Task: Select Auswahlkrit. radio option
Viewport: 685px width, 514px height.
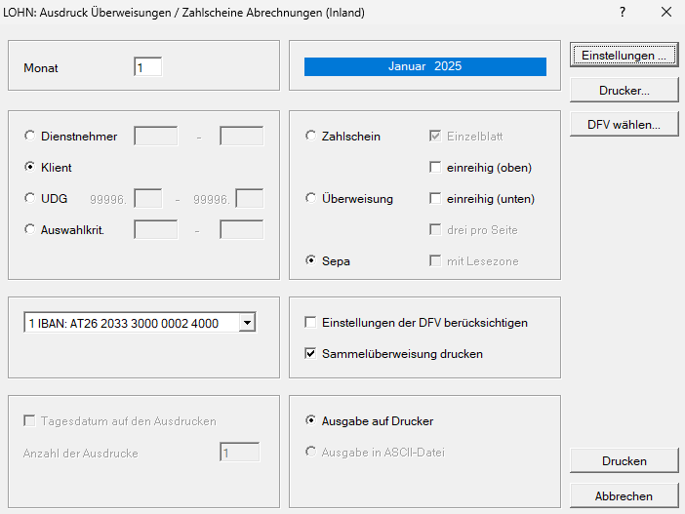Action: pyautogui.click(x=30, y=230)
